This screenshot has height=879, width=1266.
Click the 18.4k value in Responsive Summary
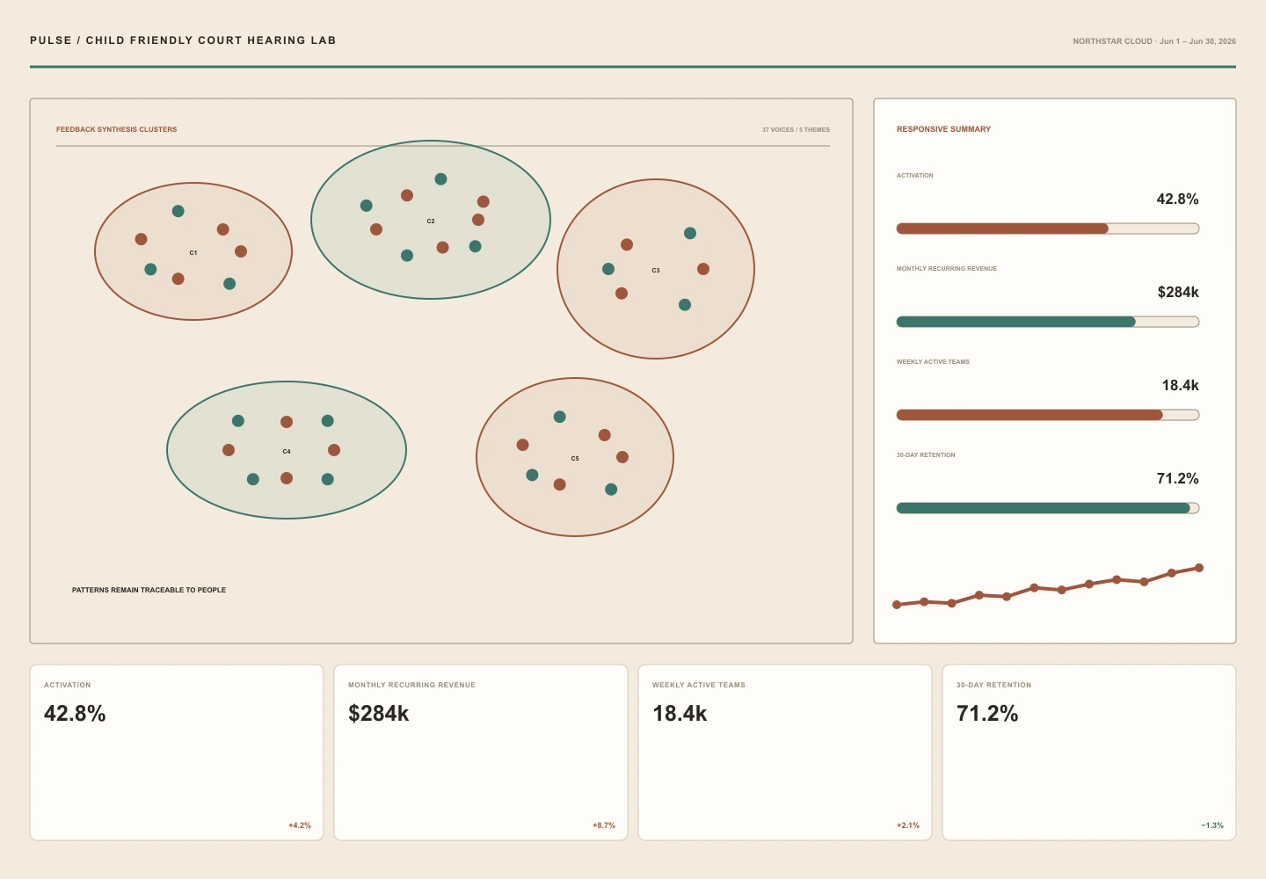point(1181,386)
